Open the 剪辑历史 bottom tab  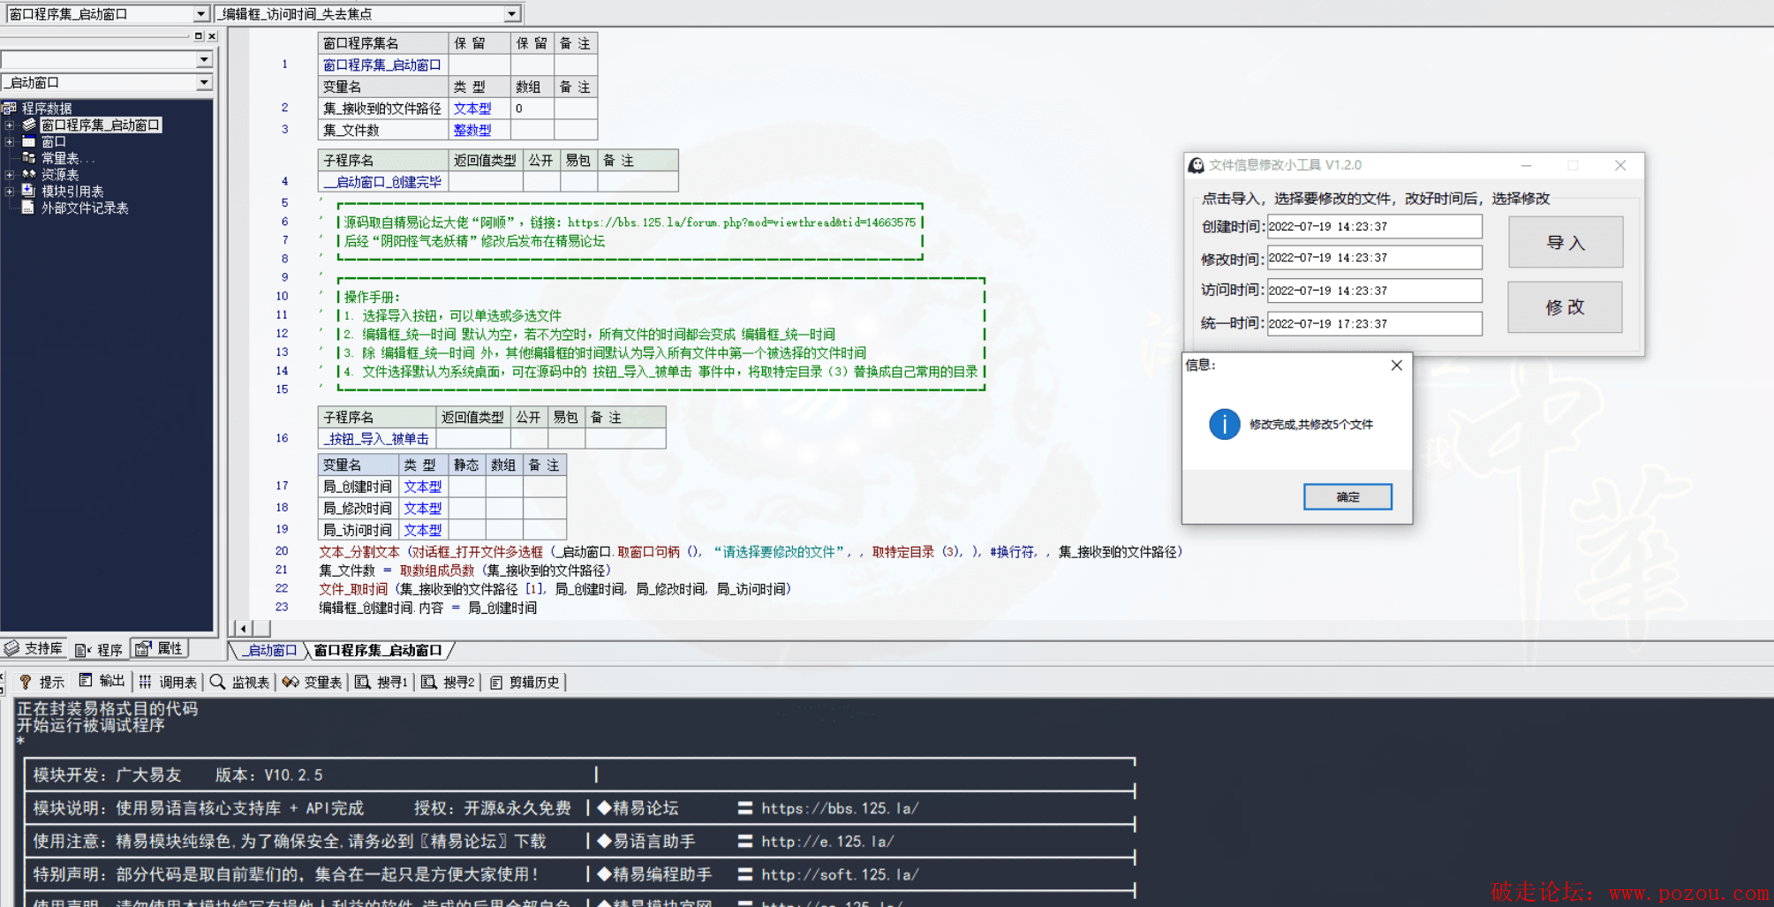525,682
